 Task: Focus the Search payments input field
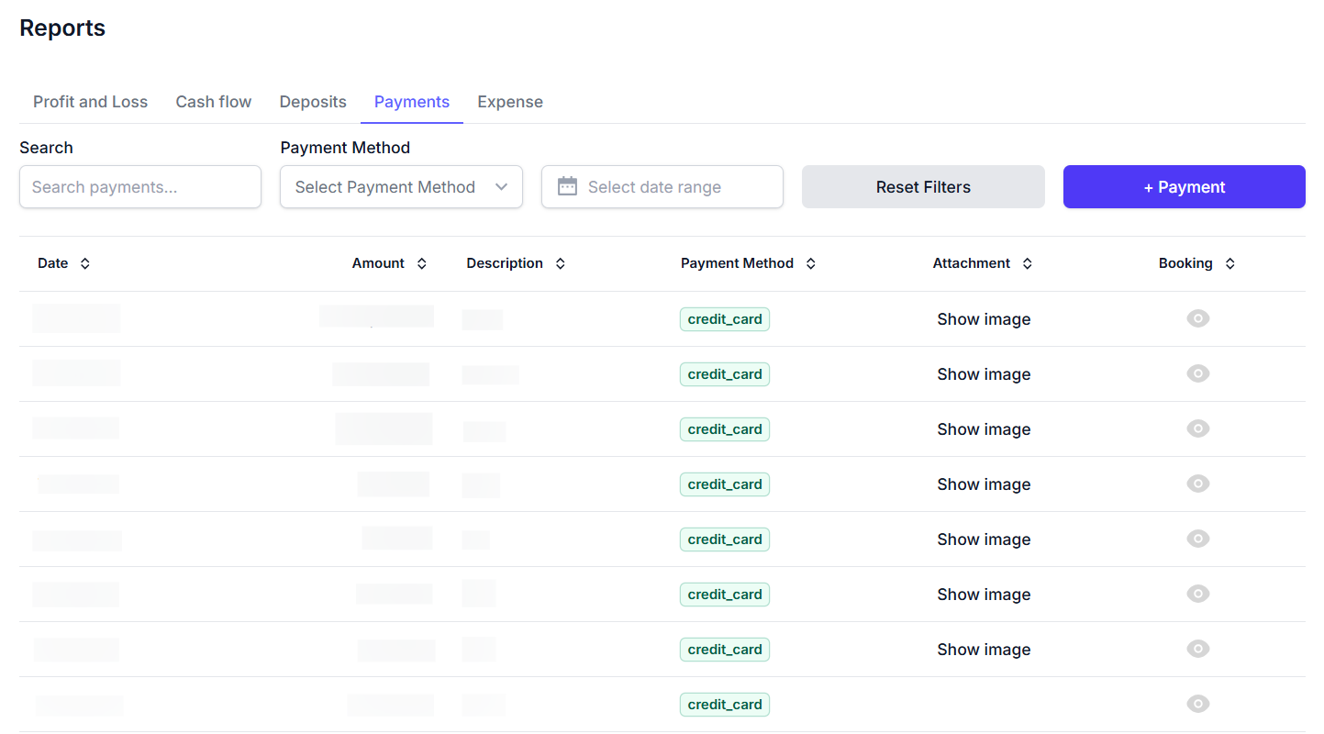[x=140, y=187]
